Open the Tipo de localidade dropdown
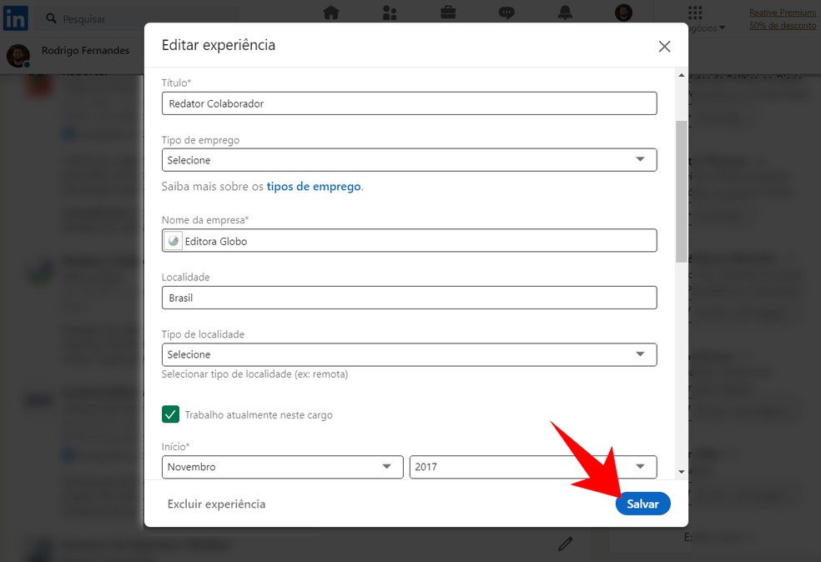 click(x=409, y=354)
